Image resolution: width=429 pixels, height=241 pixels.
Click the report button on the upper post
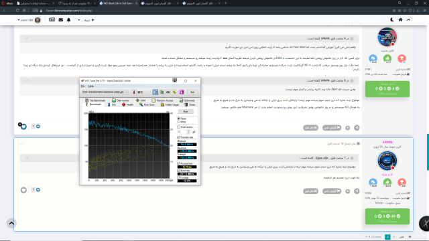[332, 128]
